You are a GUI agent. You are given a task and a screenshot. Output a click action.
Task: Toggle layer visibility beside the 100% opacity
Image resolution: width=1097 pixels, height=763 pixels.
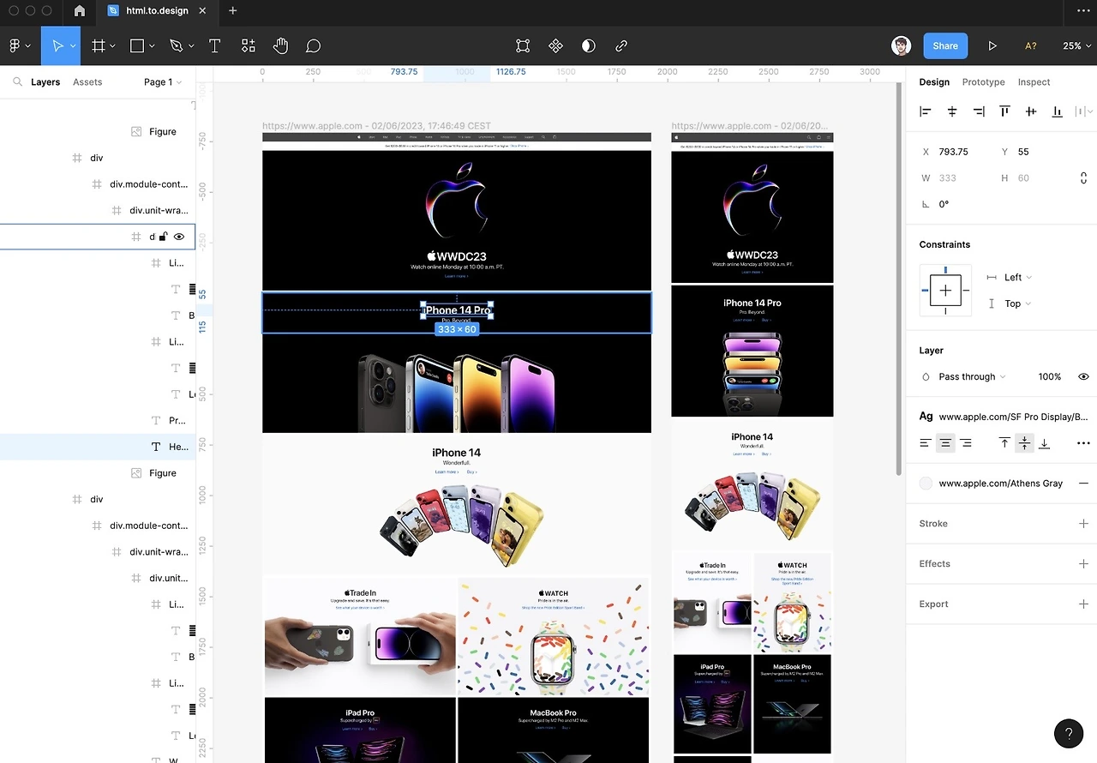1083,376
